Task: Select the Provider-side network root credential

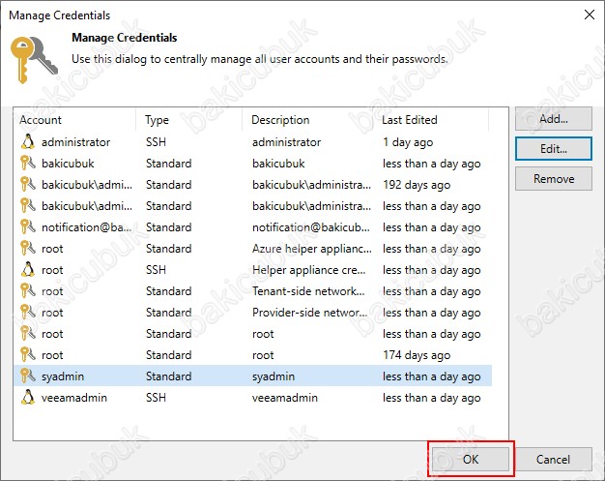Action: (x=252, y=313)
